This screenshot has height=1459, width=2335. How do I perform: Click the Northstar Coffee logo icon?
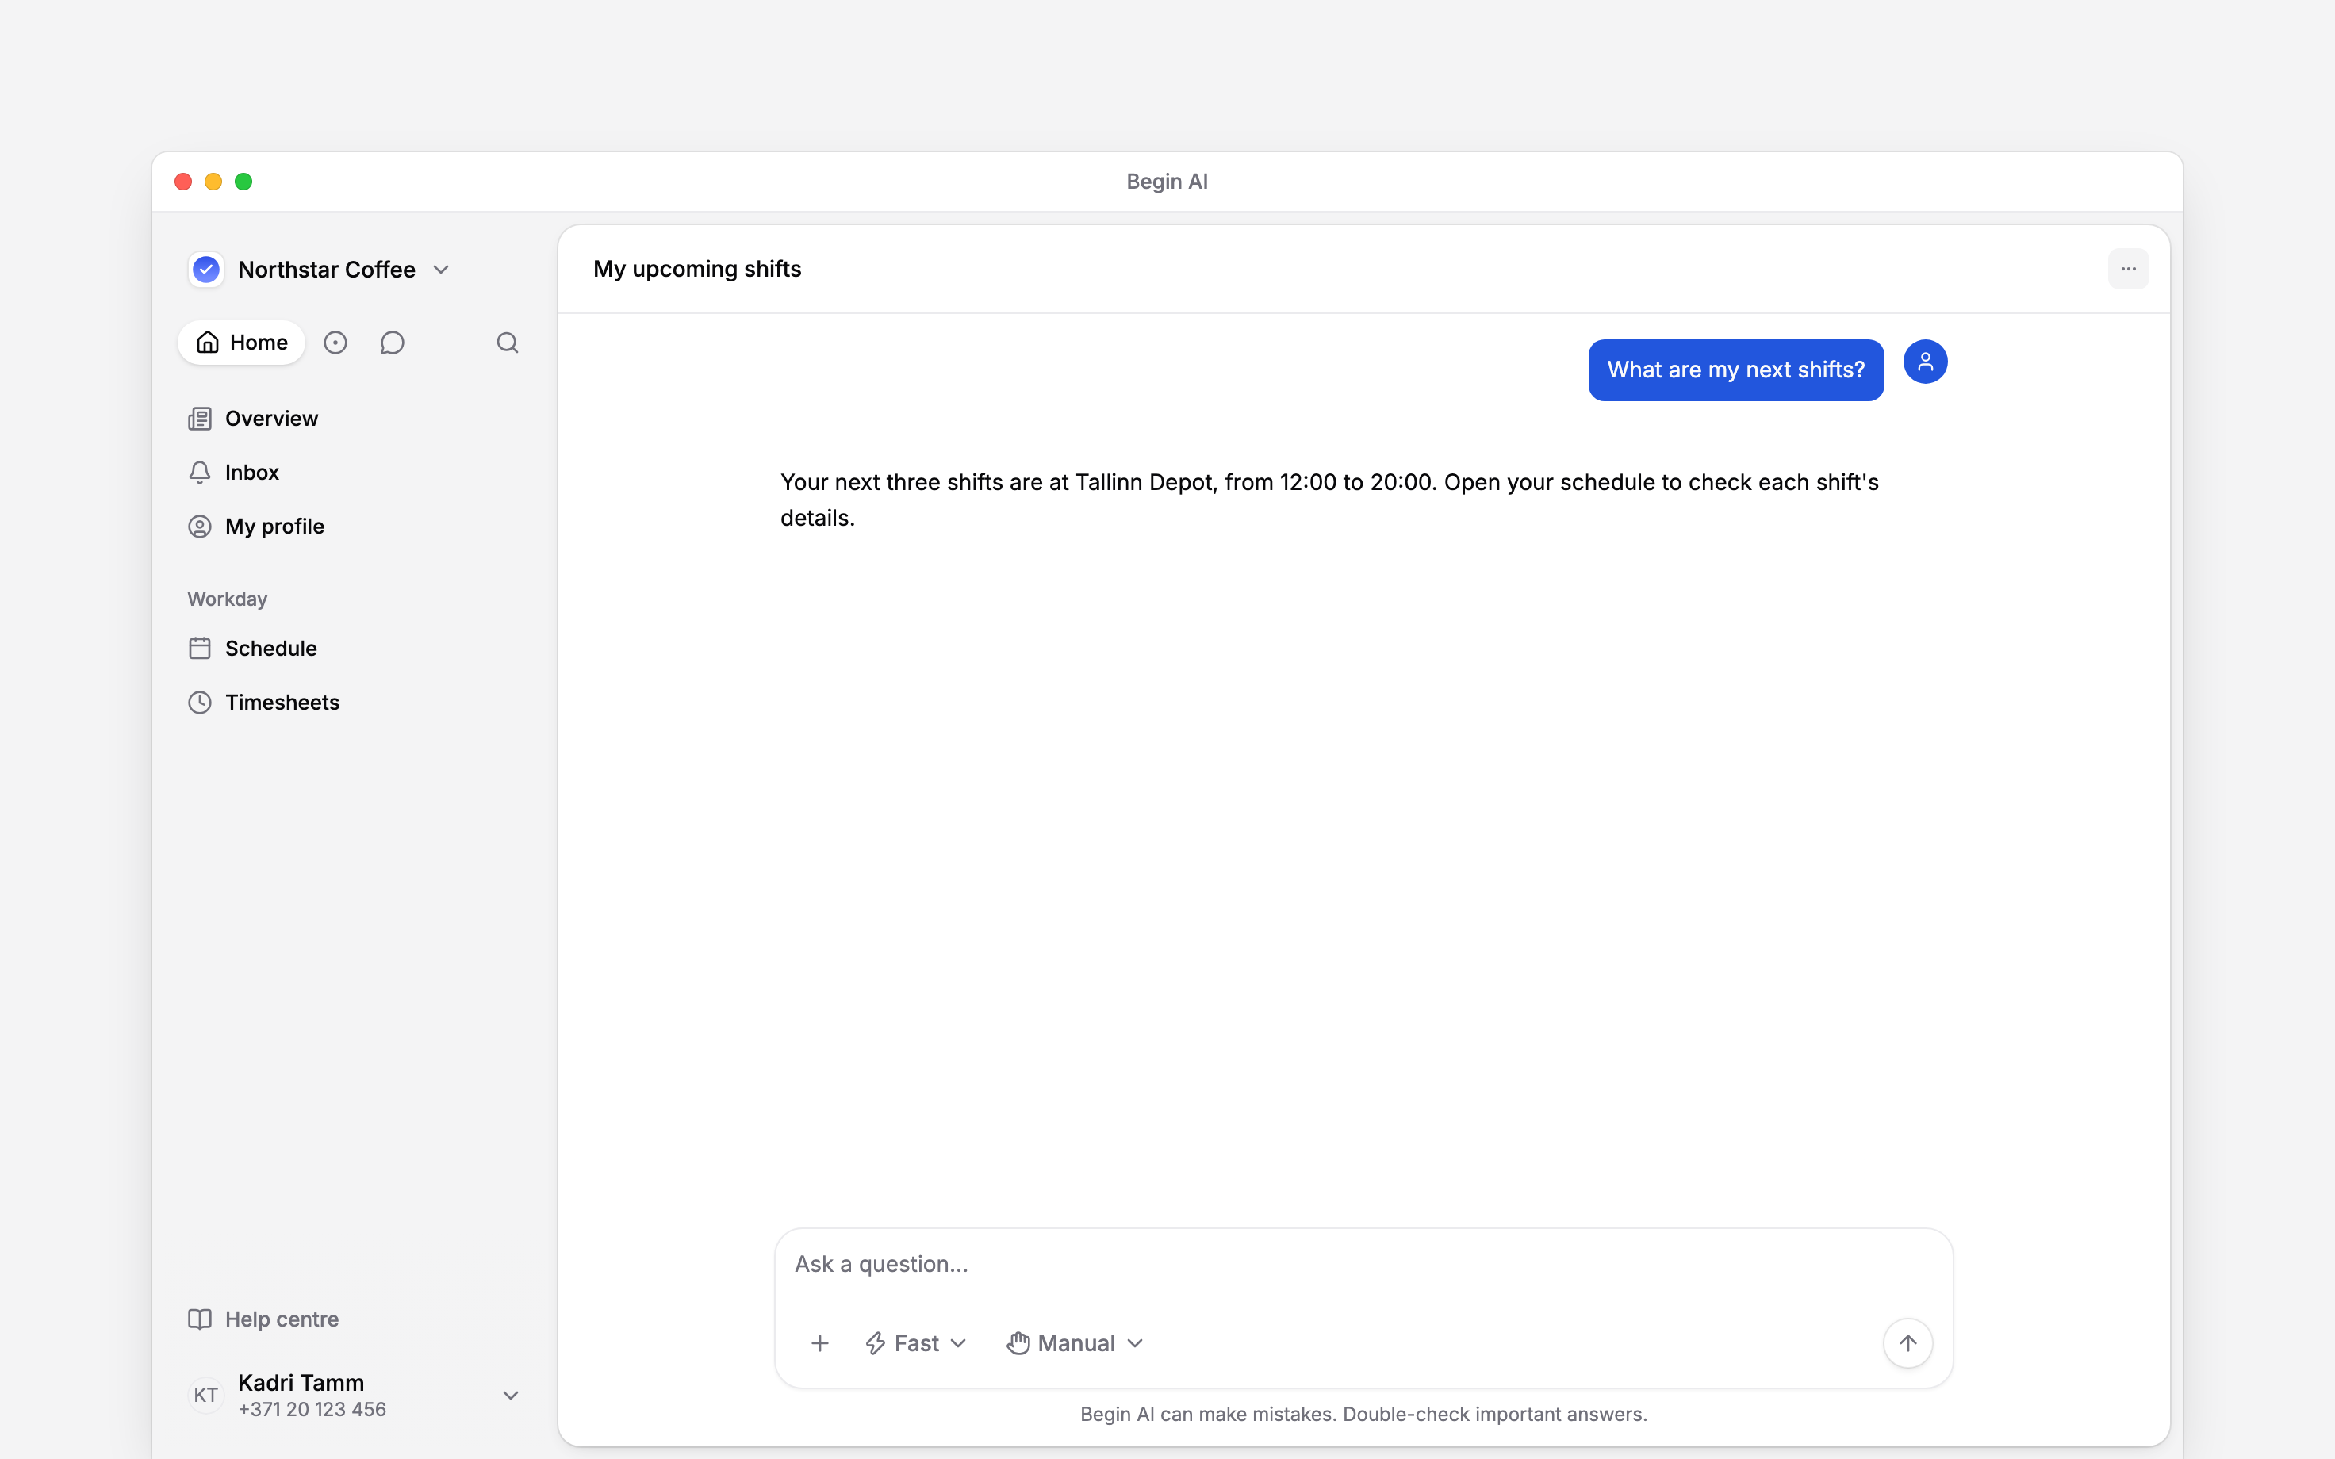pos(205,270)
